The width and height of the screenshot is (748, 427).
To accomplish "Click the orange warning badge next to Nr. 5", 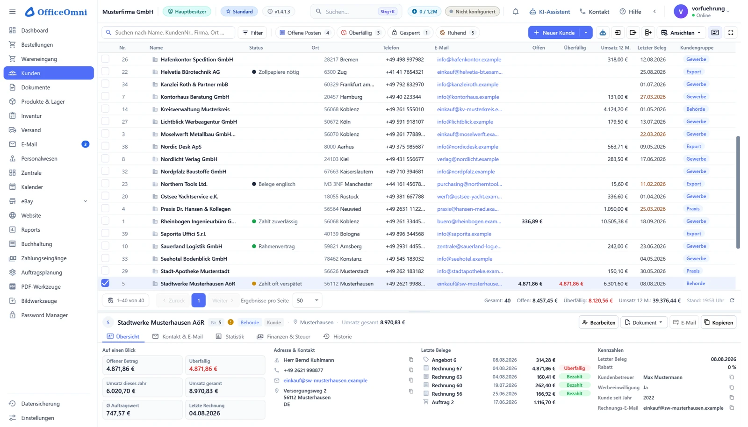I will (230, 322).
